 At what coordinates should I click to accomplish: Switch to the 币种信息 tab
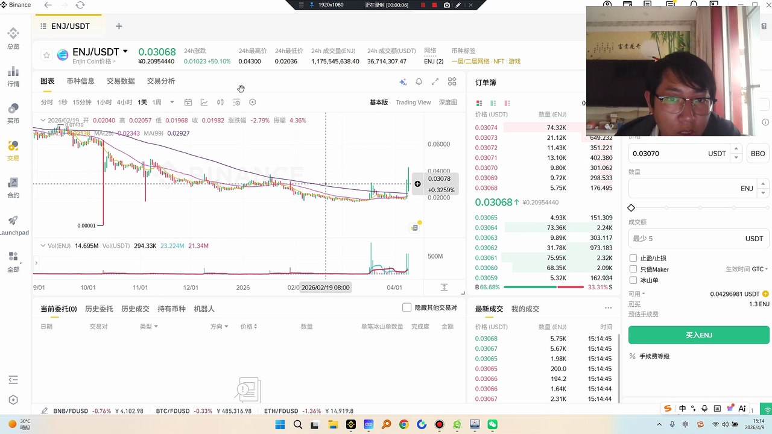(80, 81)
